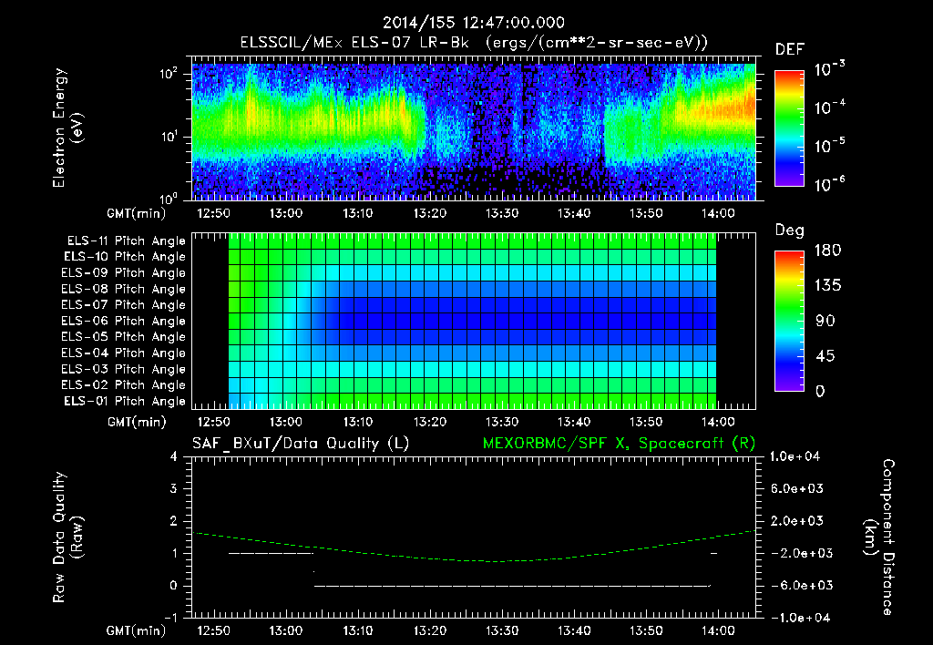Click the 180 value on Deg scale

tap(827, 251)
